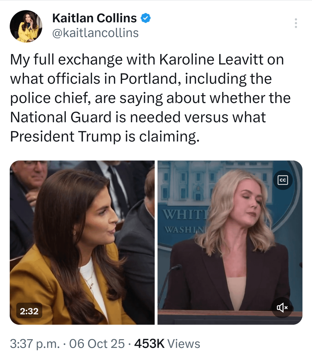Toggle closed captions with CC button

click(283, 180)
